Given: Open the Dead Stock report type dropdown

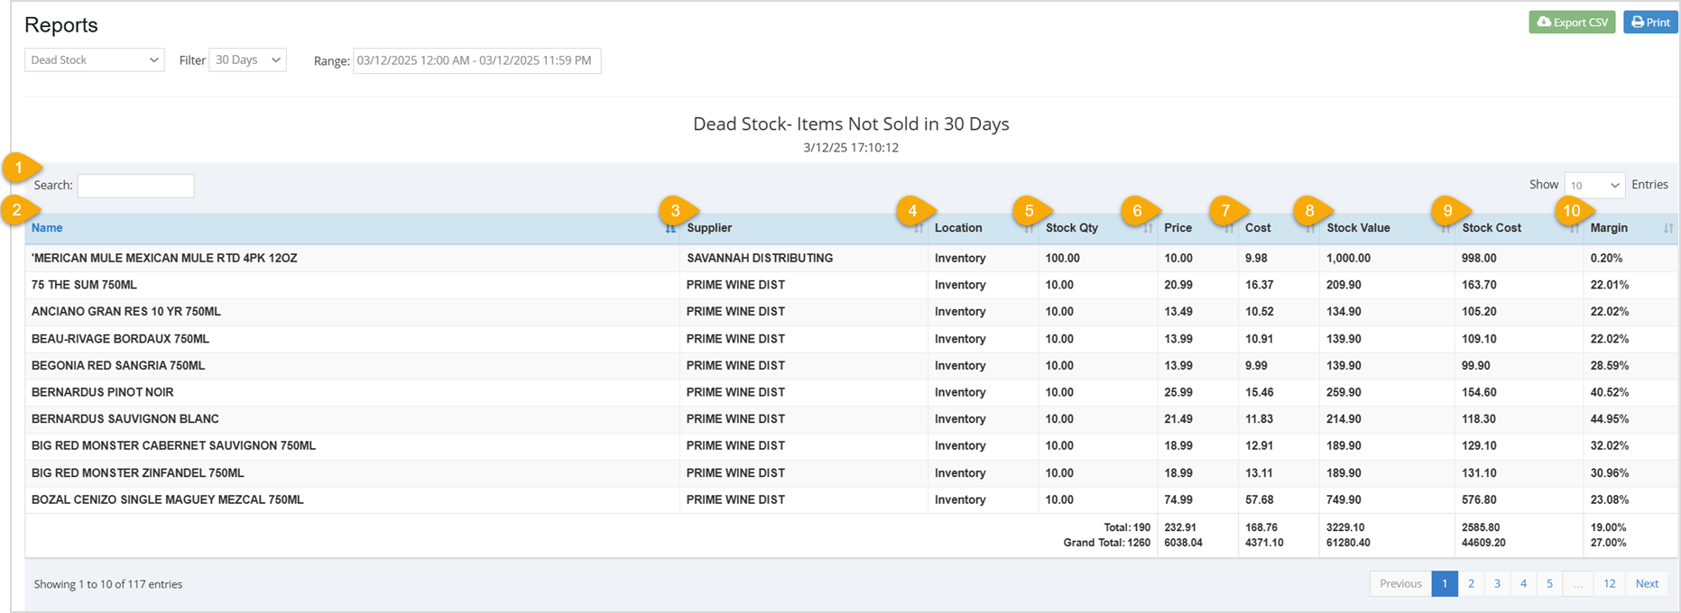Looking at the screenshot, I should (95, 60).
